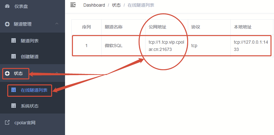
Task: Click the dashboard gauge icon beside 仪表盘
Action: (7, 6)
